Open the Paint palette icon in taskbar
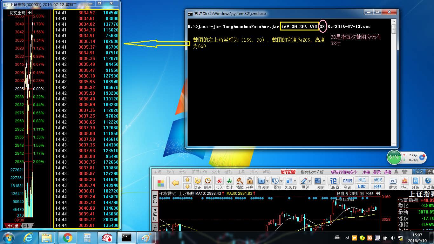The width and height of the screenshot is (434, 244). (x=146, y=238)
